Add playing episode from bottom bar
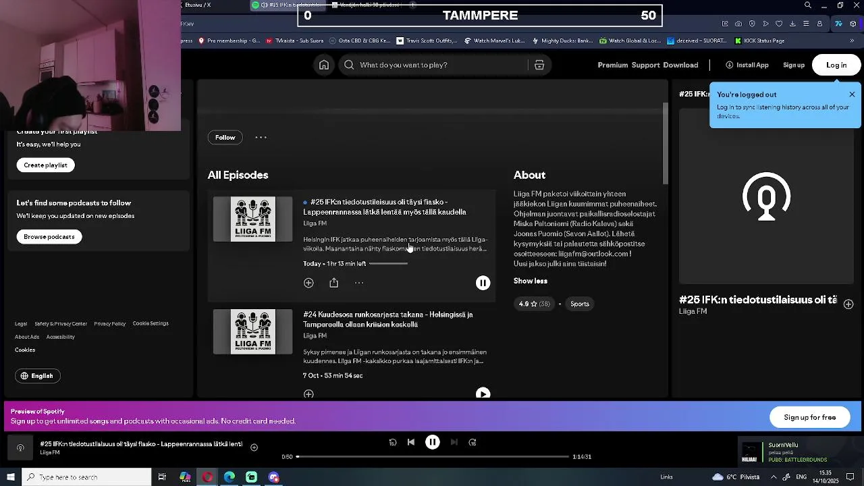Screen dimensions: 864x486 pyautogui.click(x=254, y=447)
